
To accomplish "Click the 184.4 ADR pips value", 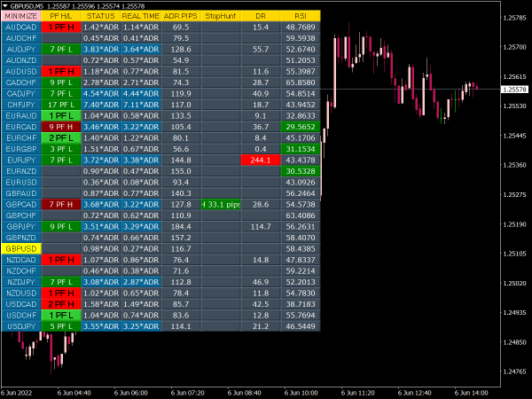I will pyautogui.click(x=181, y=227).
